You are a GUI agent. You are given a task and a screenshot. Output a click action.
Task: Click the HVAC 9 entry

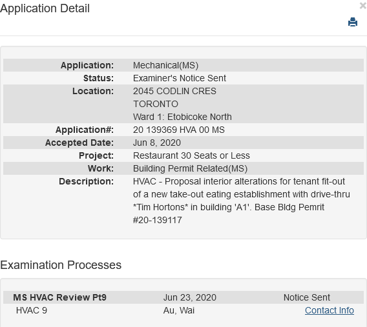coord(32,310)
